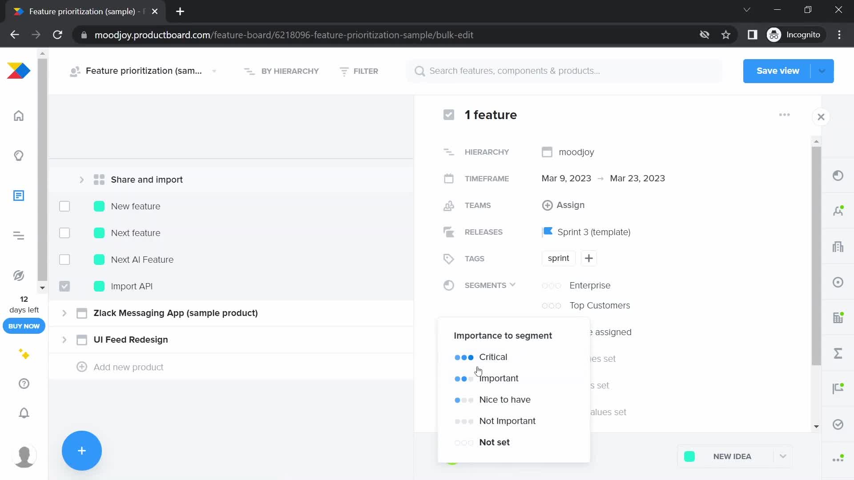
Task: Click the Assign teams link
Action: pos(570,205)
